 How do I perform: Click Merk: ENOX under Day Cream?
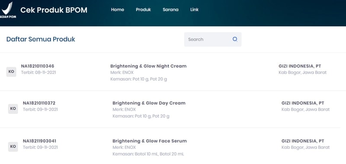pyautogui.click(x=124, y=109)
